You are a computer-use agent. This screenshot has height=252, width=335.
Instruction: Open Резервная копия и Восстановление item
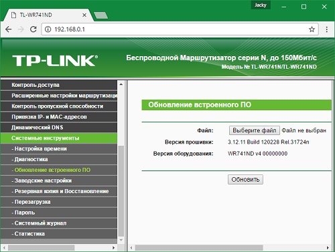pyautogui.click(x=59, y=191)
